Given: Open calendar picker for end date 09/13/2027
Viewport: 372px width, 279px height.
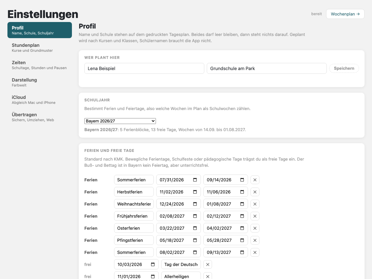Looking at the screenshot, I should pyautogui.click(x=242, y=252).
